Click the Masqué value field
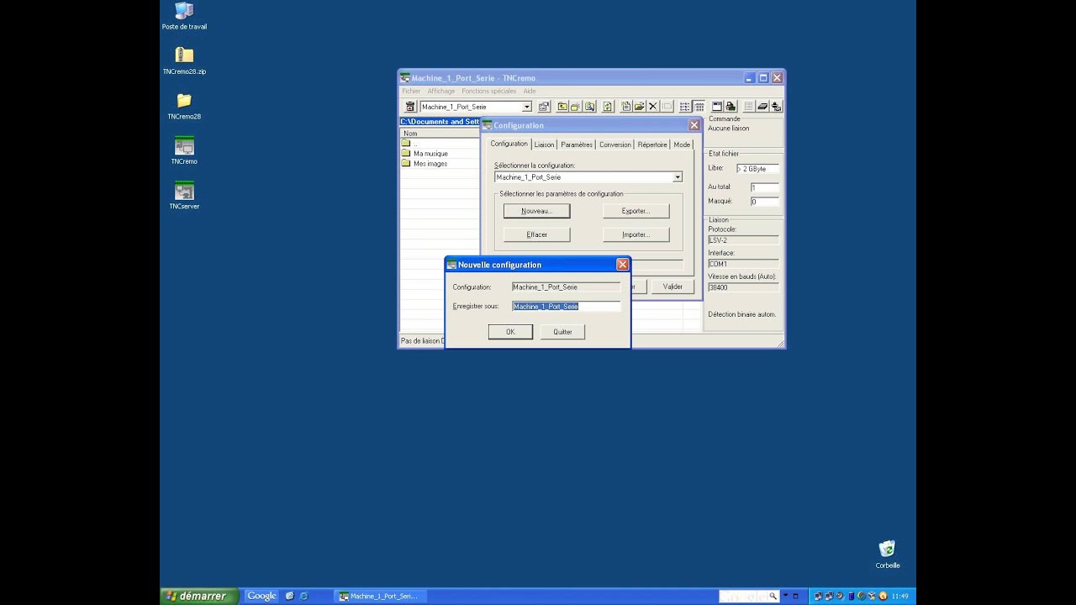 [764, 202]
